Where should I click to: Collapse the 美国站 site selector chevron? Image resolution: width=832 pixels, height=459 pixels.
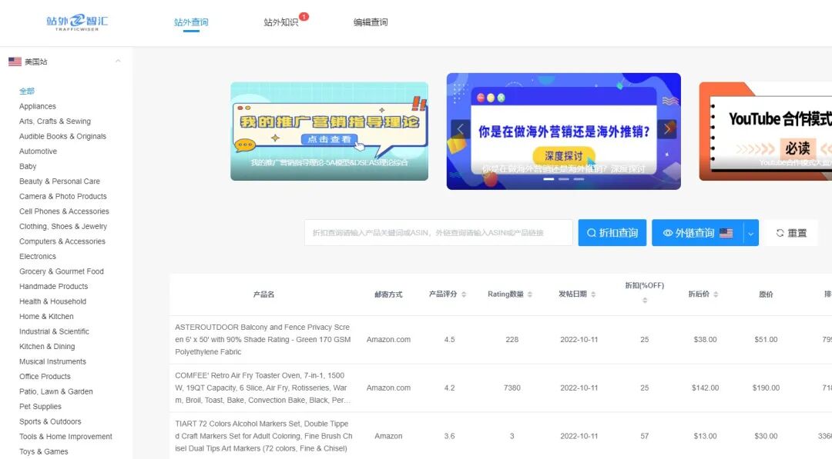click(x=117, y=61)
